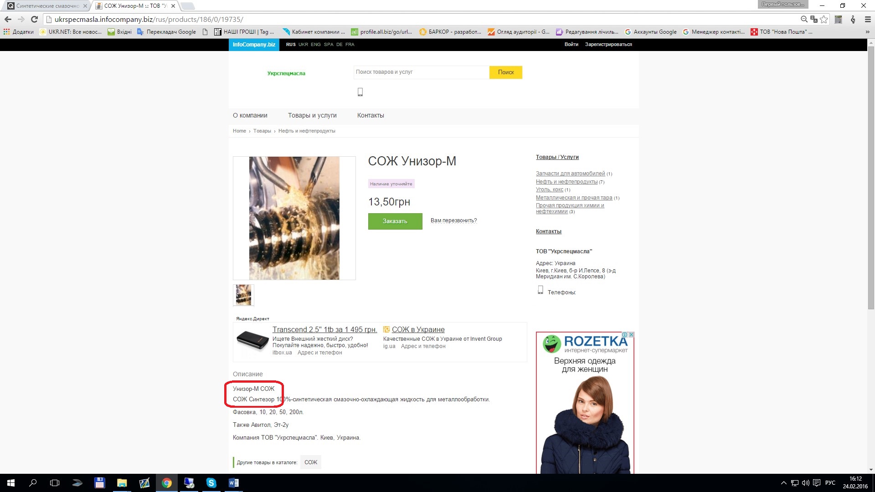Open the Chrome hamburger menu

(868, 19)
